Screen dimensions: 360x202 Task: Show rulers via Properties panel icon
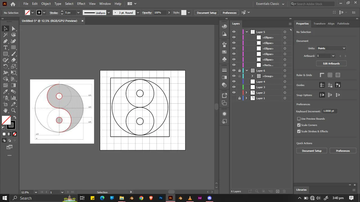click(x=322, y=75)
